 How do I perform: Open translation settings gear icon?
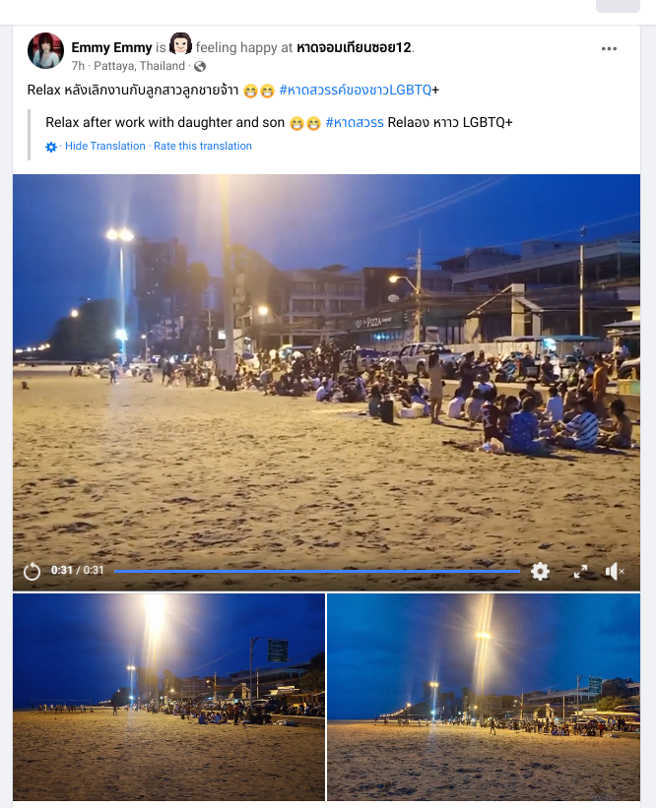51,147
